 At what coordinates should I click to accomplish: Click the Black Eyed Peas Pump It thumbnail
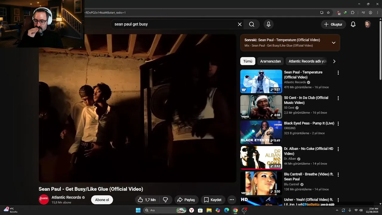point(261,132)
